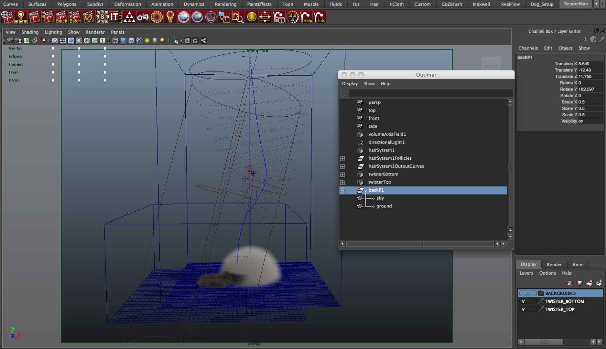Toggle textured display checker cube button

pos(139,40)
